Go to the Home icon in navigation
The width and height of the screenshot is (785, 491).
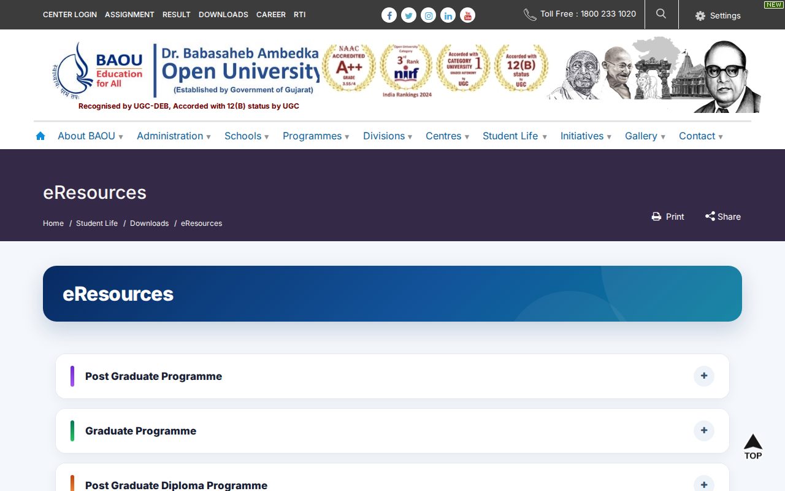click(x=40, y=136)
